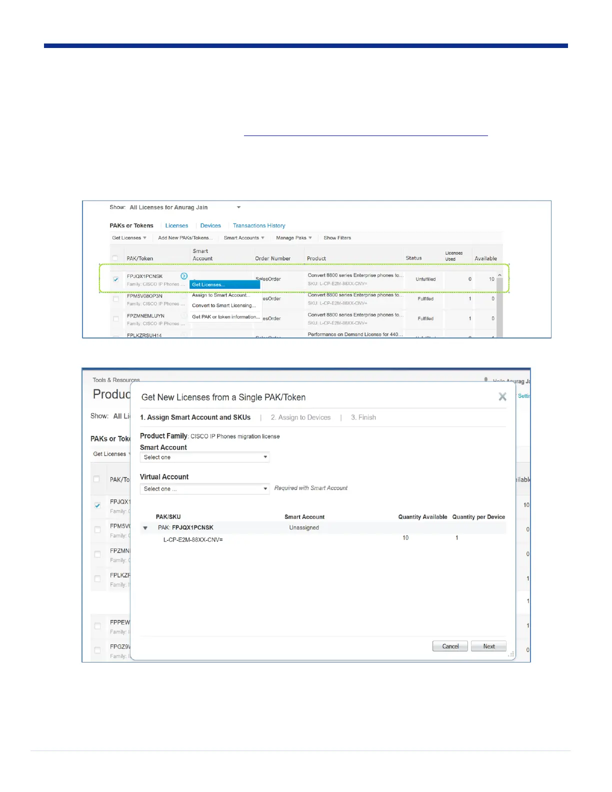Uncheck the FPJQX1PCNSK row checkbox in top table

pyautogui.click(x=116, y=279)
